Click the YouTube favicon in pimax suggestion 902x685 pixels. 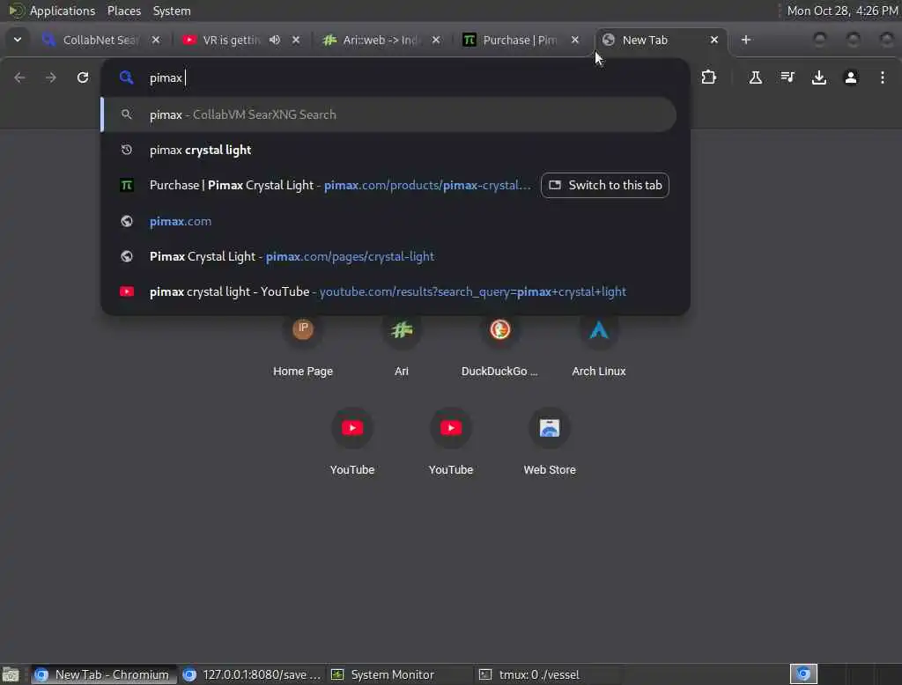(x=127, y=291)
